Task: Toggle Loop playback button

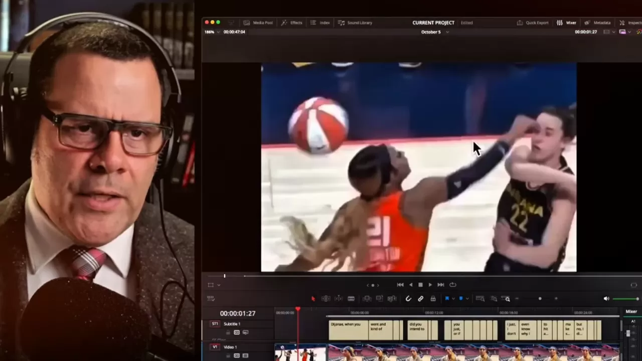Action: click(x=453, y=285)
